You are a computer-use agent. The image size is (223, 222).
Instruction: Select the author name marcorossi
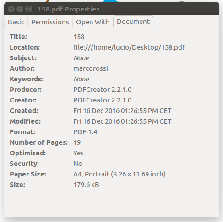(91, 68)
